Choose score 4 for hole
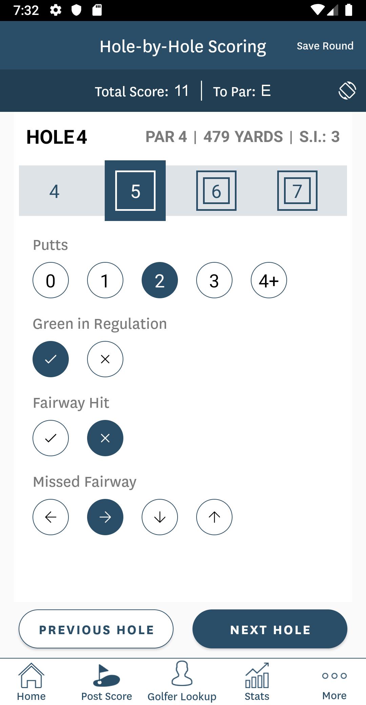This screenshot has height=705, width=366. pyautogui.click(x=54, y=191)
